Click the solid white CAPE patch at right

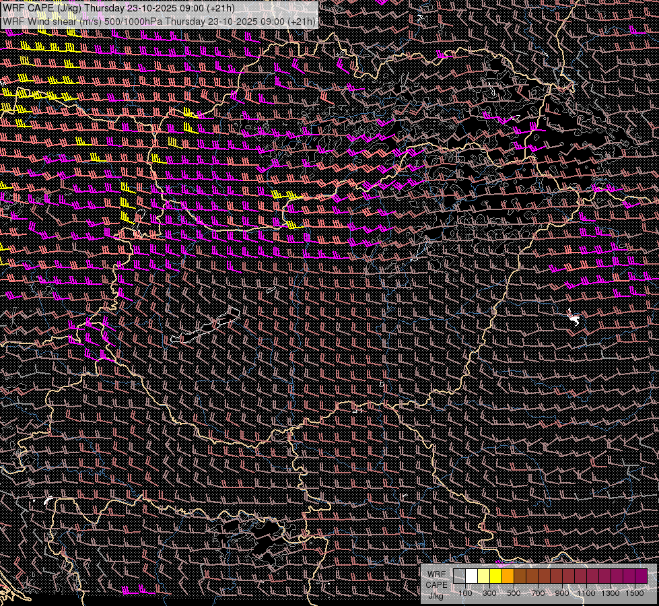coord(575,318)
